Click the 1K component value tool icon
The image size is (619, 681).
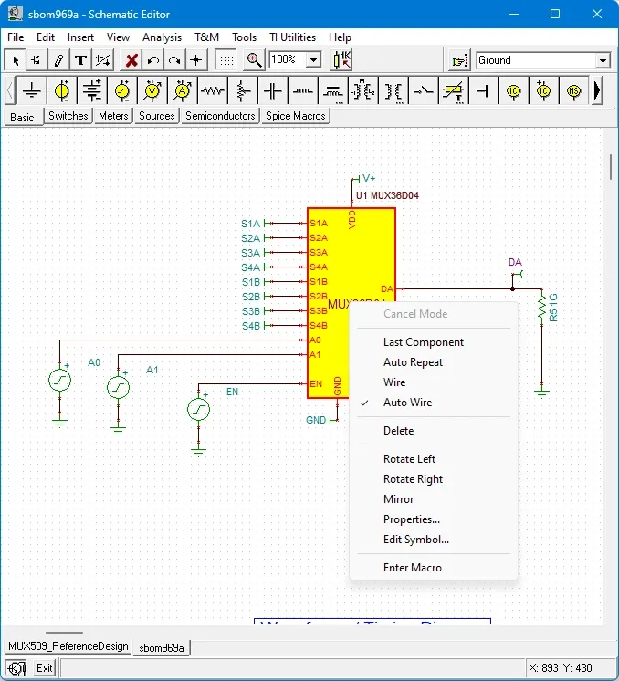click(x=341, y=60)
